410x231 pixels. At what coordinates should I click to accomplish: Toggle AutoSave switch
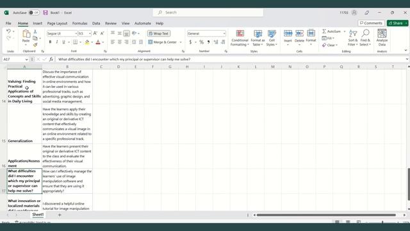[x=34, y=13]
